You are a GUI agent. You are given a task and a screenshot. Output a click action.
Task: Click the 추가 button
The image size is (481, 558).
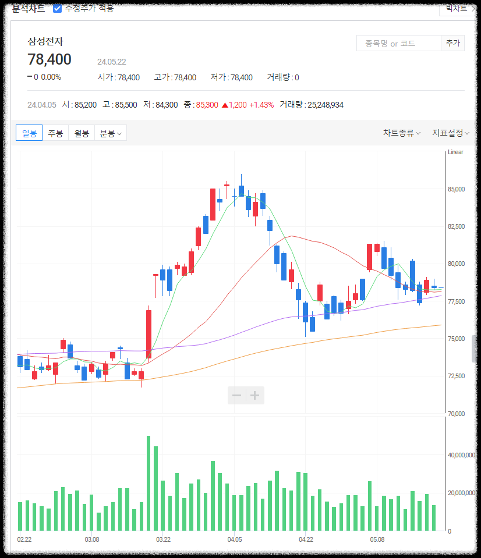pyautogui.click(x=452, y=44)
